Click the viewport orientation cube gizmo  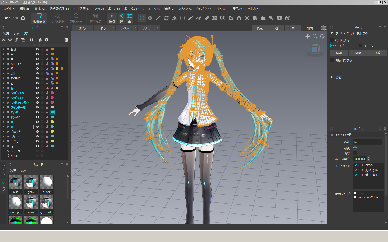pos(315,50)
